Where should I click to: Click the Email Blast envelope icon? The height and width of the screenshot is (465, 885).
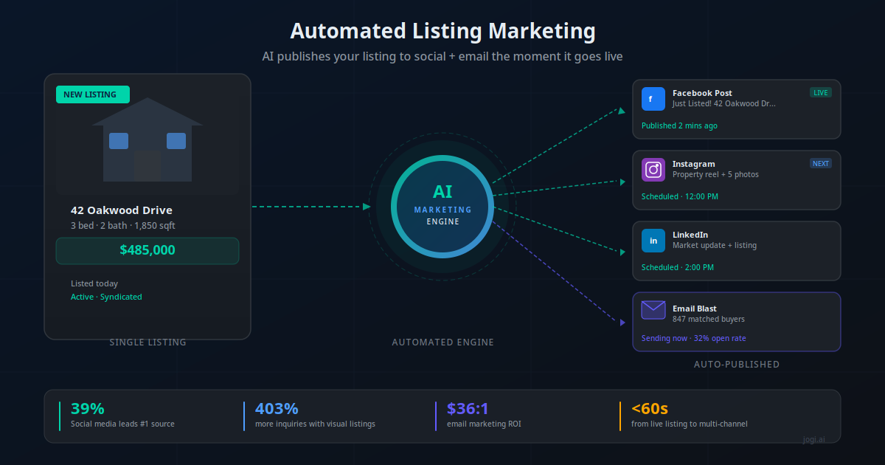(653, 310)
